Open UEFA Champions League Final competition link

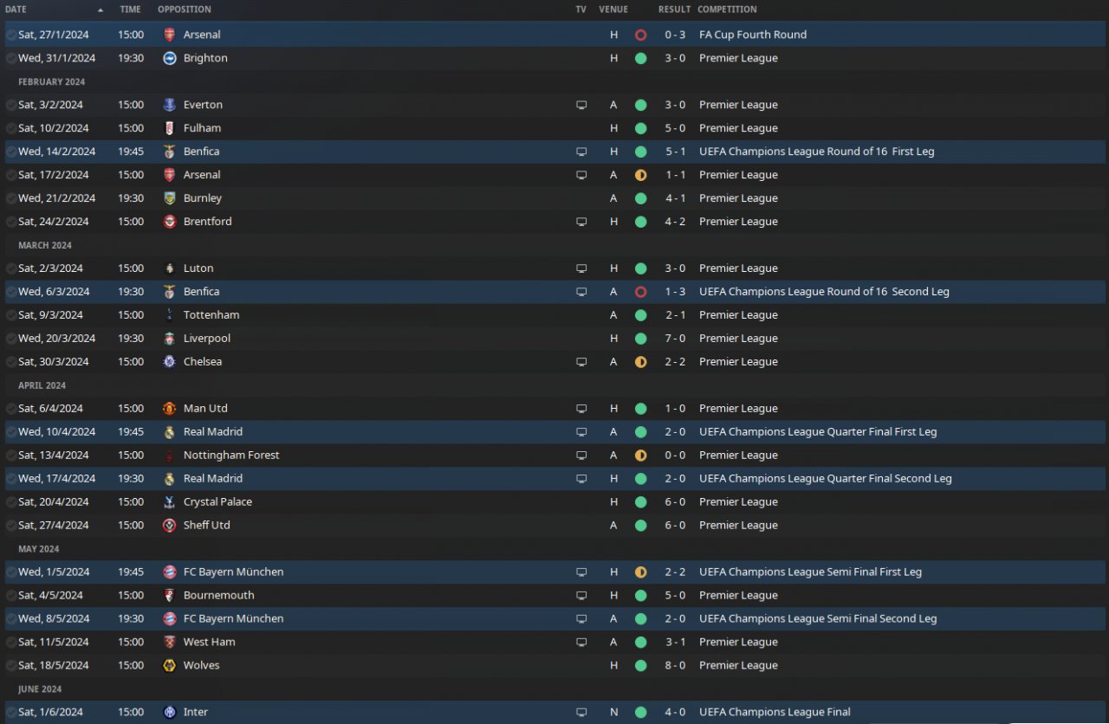click(x=775, y=713)
